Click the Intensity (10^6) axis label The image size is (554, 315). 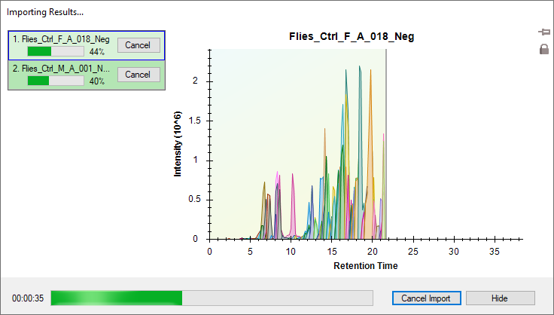click(178, 144)
